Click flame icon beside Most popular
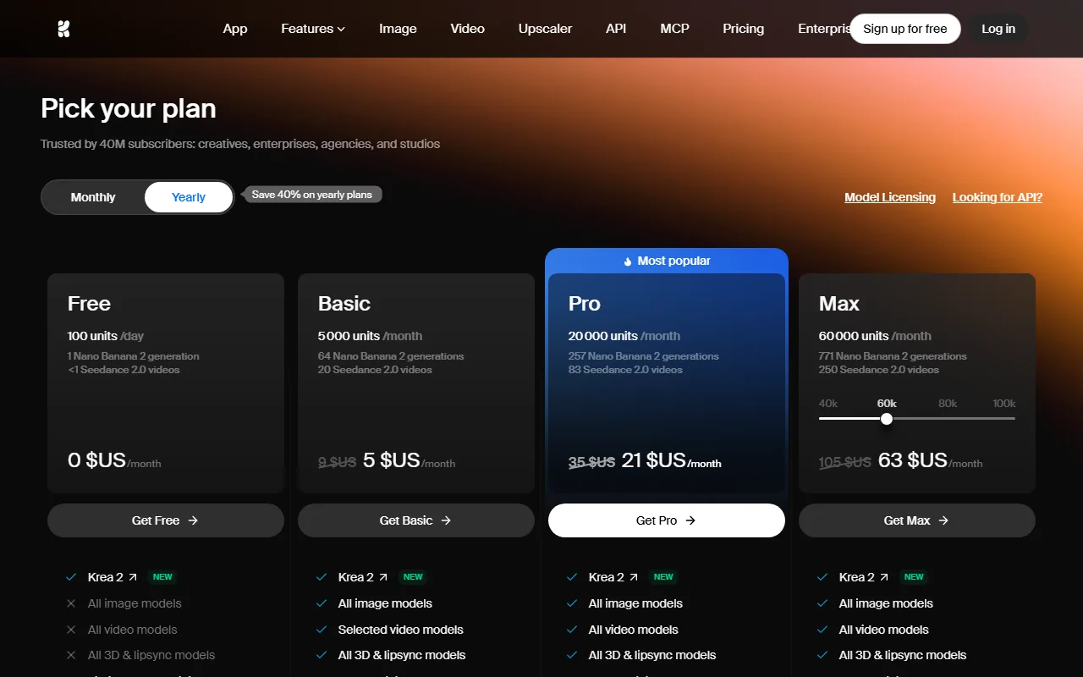The image size is (1083, 677). click(627, 261)
